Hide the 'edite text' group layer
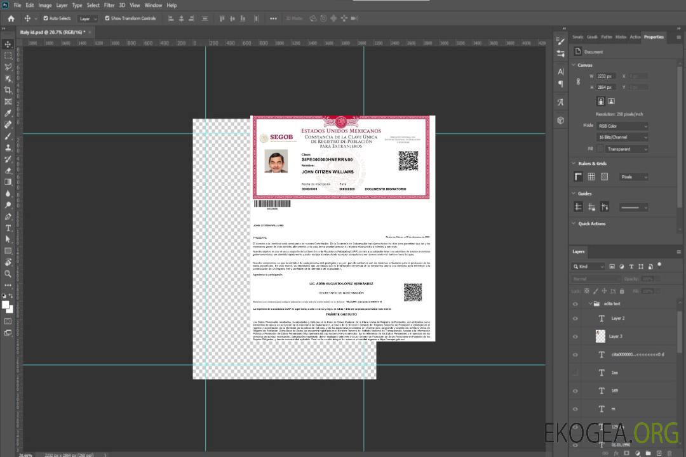Image resolution: width=686 pixels, height=457 pixels. coord(575,304)
